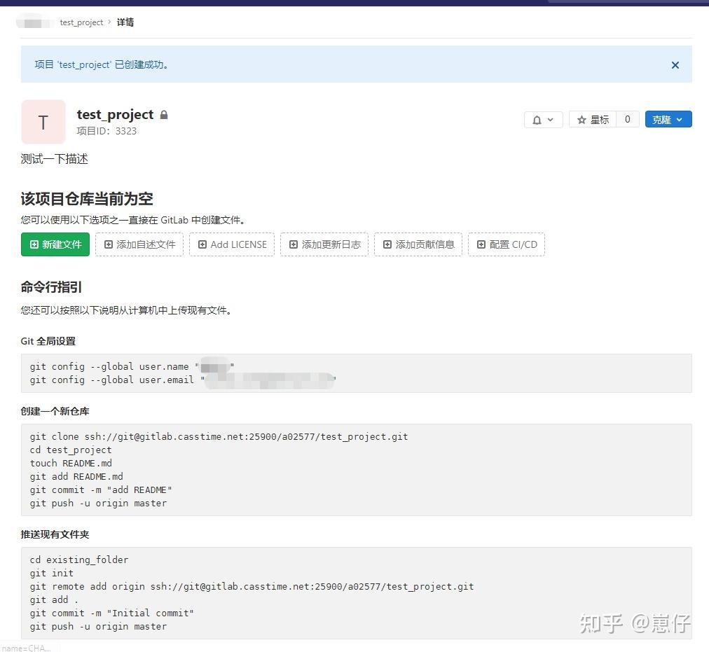Click the star count showing 0
The width and height of the screenshot is (709, 652).
(627, 119)
